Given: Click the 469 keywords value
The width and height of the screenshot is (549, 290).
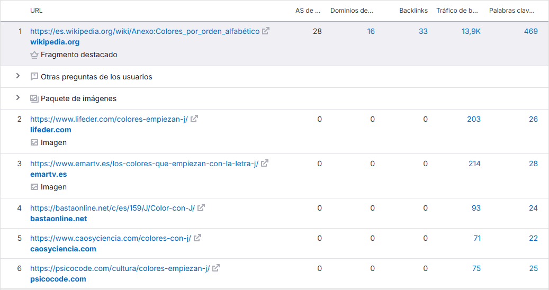Looking at the screenshot, I should tap(530, 31).
